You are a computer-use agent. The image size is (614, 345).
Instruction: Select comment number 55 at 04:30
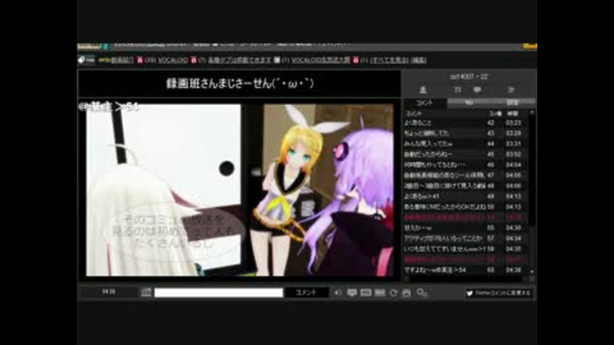465,228
